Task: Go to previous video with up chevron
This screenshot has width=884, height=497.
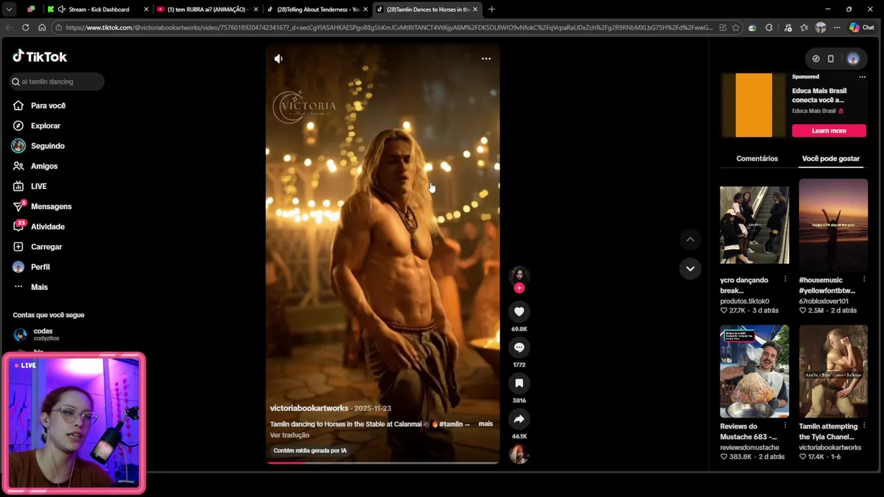Action: tap(690, 240)
